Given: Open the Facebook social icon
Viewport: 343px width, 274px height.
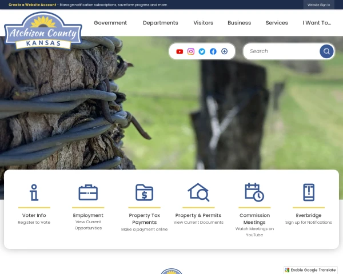Looking at the screenshot, I should click(213, 51).
